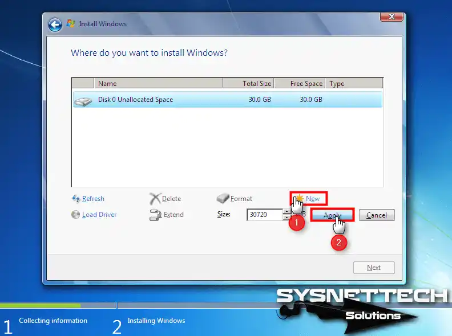The image size is (452, 336).
Task: Cancel the new partition size
Action: [377, 215]
